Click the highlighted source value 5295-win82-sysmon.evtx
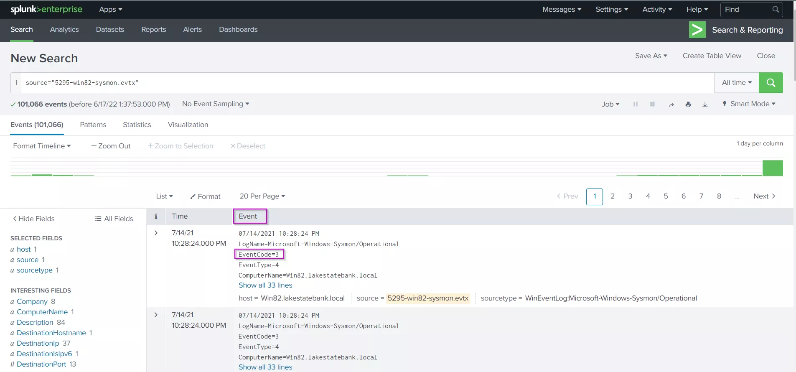Screen dimensions: 796x372 pos(428,298)
